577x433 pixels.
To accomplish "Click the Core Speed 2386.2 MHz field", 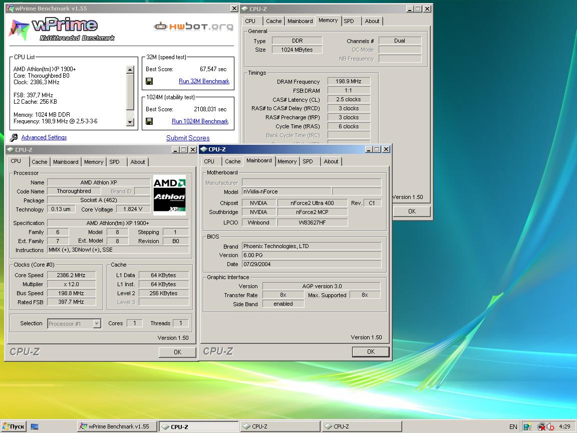I will [71, 275].
